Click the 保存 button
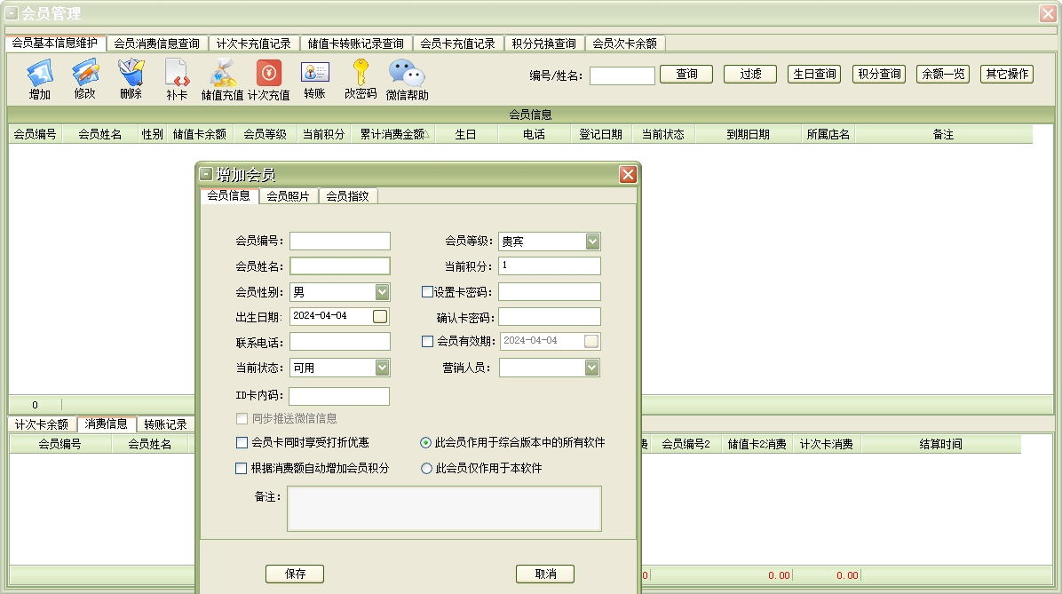 pyautogui.click(x=295, y=574)
